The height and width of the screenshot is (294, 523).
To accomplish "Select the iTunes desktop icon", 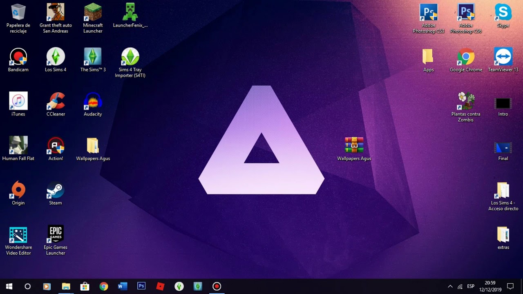I will click(x=18, y=105).
